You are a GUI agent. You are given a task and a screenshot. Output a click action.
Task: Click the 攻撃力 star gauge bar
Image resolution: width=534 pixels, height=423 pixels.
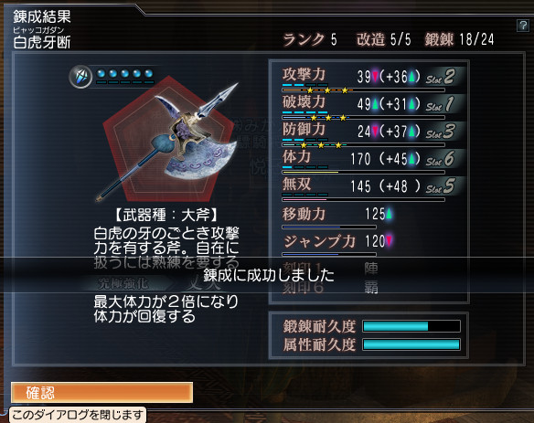click(363, 90)
